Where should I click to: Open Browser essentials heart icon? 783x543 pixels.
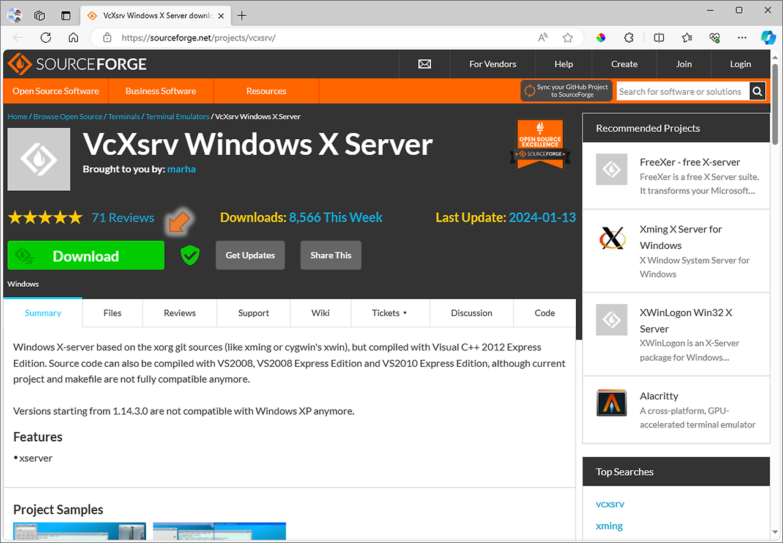coord(714,38)
